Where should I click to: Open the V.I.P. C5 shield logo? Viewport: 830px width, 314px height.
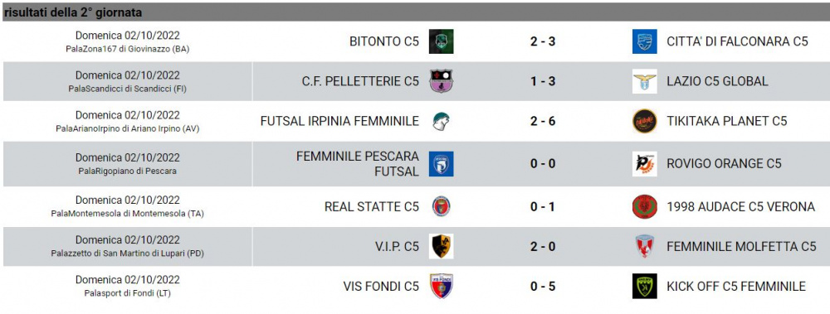coord(441,246)
